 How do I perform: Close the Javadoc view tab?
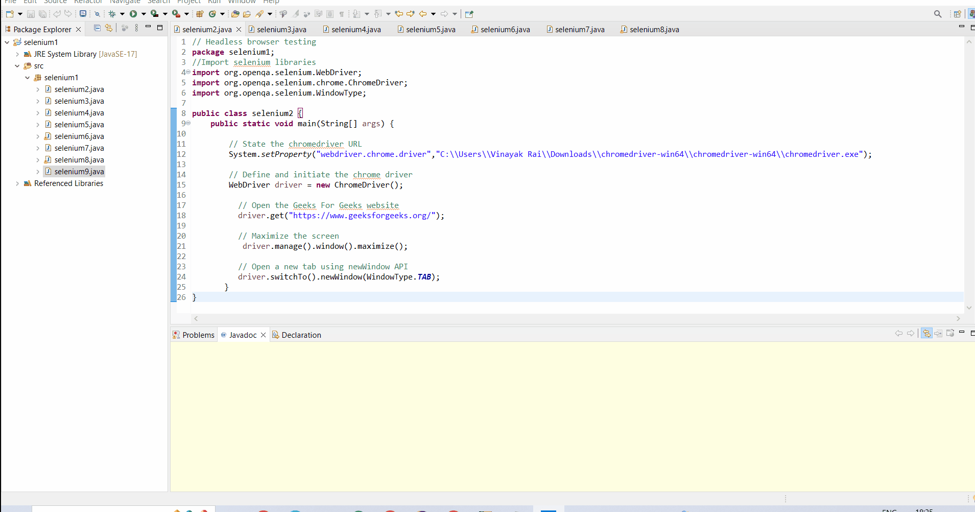point(263,335)
